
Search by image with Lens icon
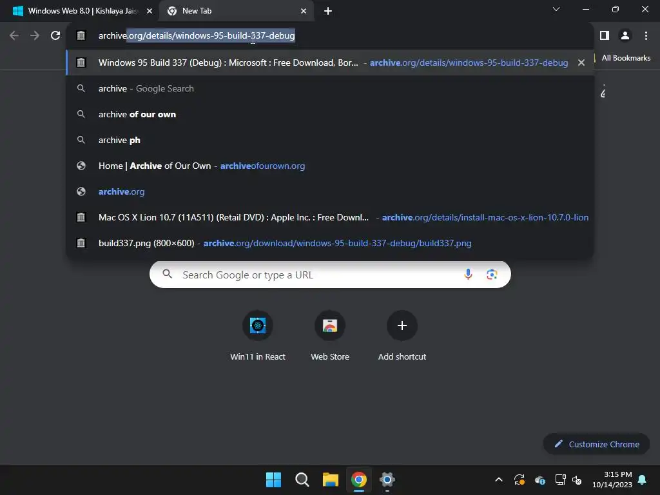tap(492, 275)
